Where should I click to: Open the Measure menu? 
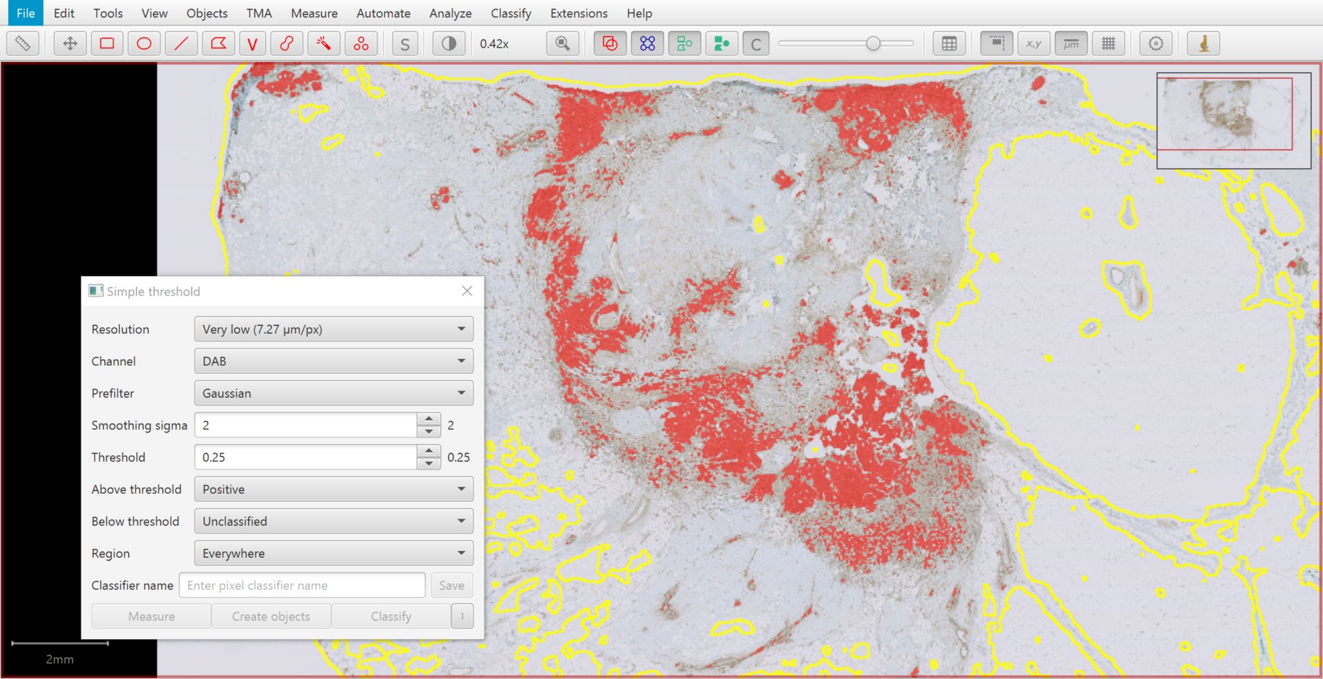pyautogui.click(x=314, y=13)
